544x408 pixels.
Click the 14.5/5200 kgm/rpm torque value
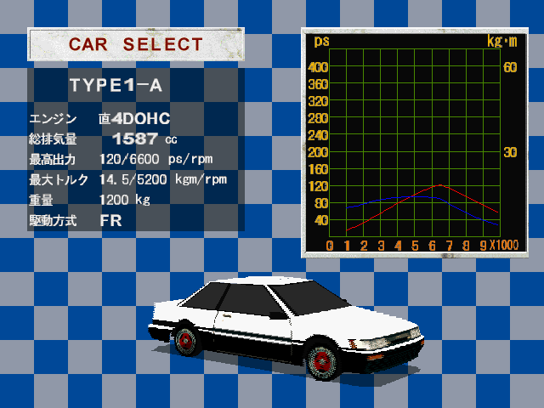point(162,179)
